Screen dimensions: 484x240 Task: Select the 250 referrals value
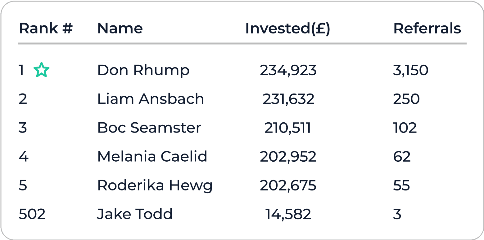[x=406, y=99]
